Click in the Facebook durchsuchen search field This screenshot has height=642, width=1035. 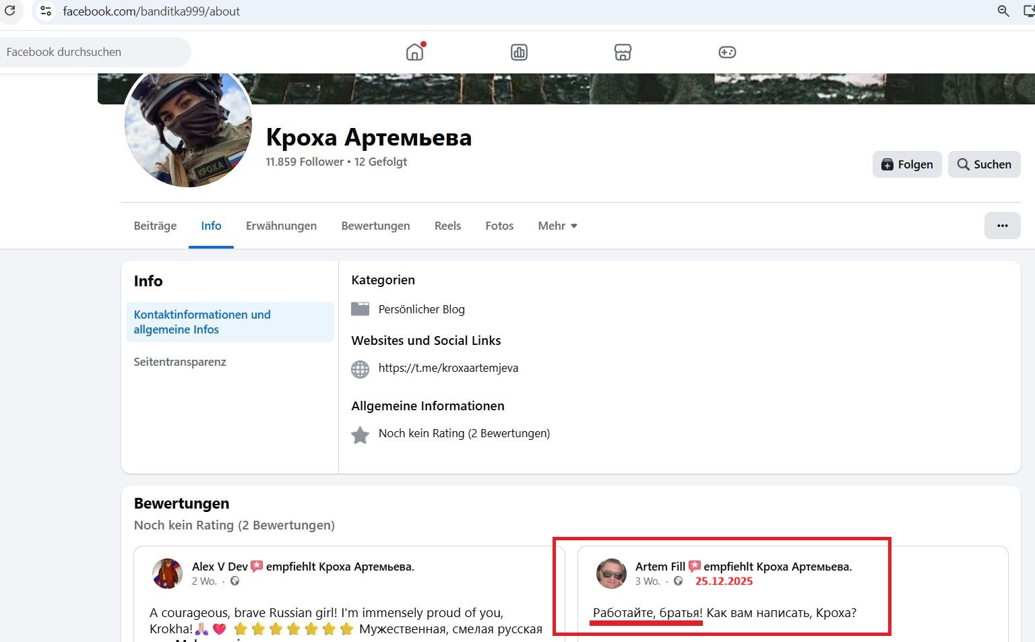pyautogui.click(x=94, y=52)
